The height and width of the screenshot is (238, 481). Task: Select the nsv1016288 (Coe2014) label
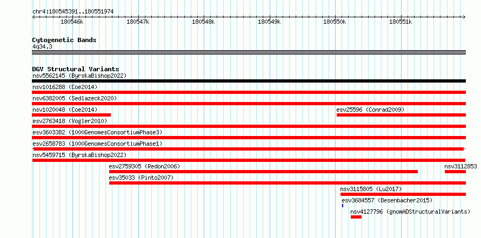(x=65, y=87)
